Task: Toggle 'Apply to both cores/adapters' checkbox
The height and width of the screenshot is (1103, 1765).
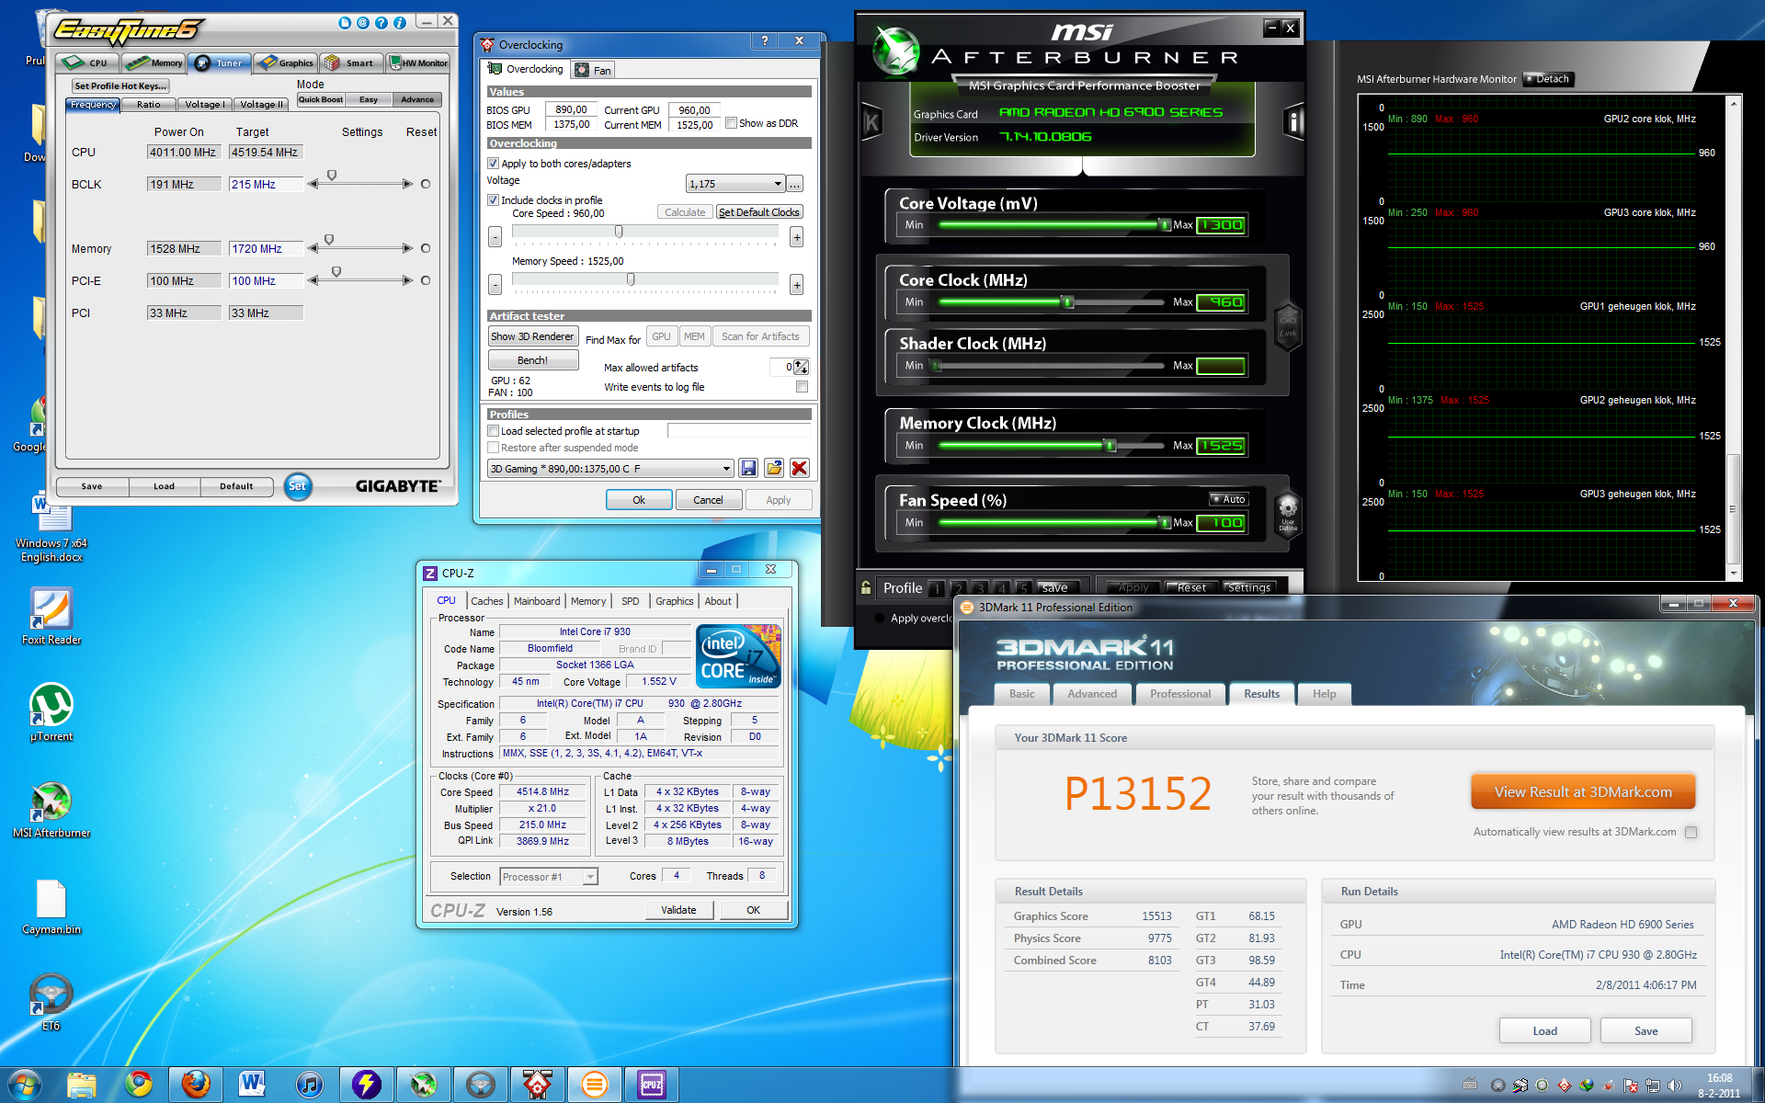Action: tap(494, 164)
